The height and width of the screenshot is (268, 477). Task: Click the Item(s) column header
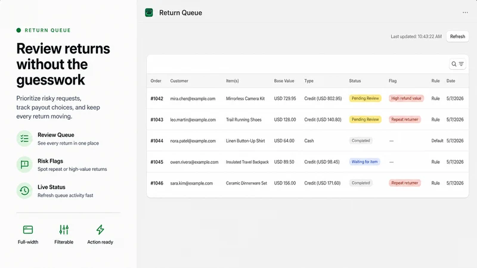233,81
